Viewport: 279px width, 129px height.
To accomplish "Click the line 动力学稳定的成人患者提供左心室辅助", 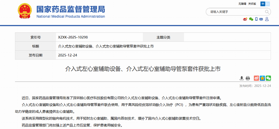I will (45, 112).
